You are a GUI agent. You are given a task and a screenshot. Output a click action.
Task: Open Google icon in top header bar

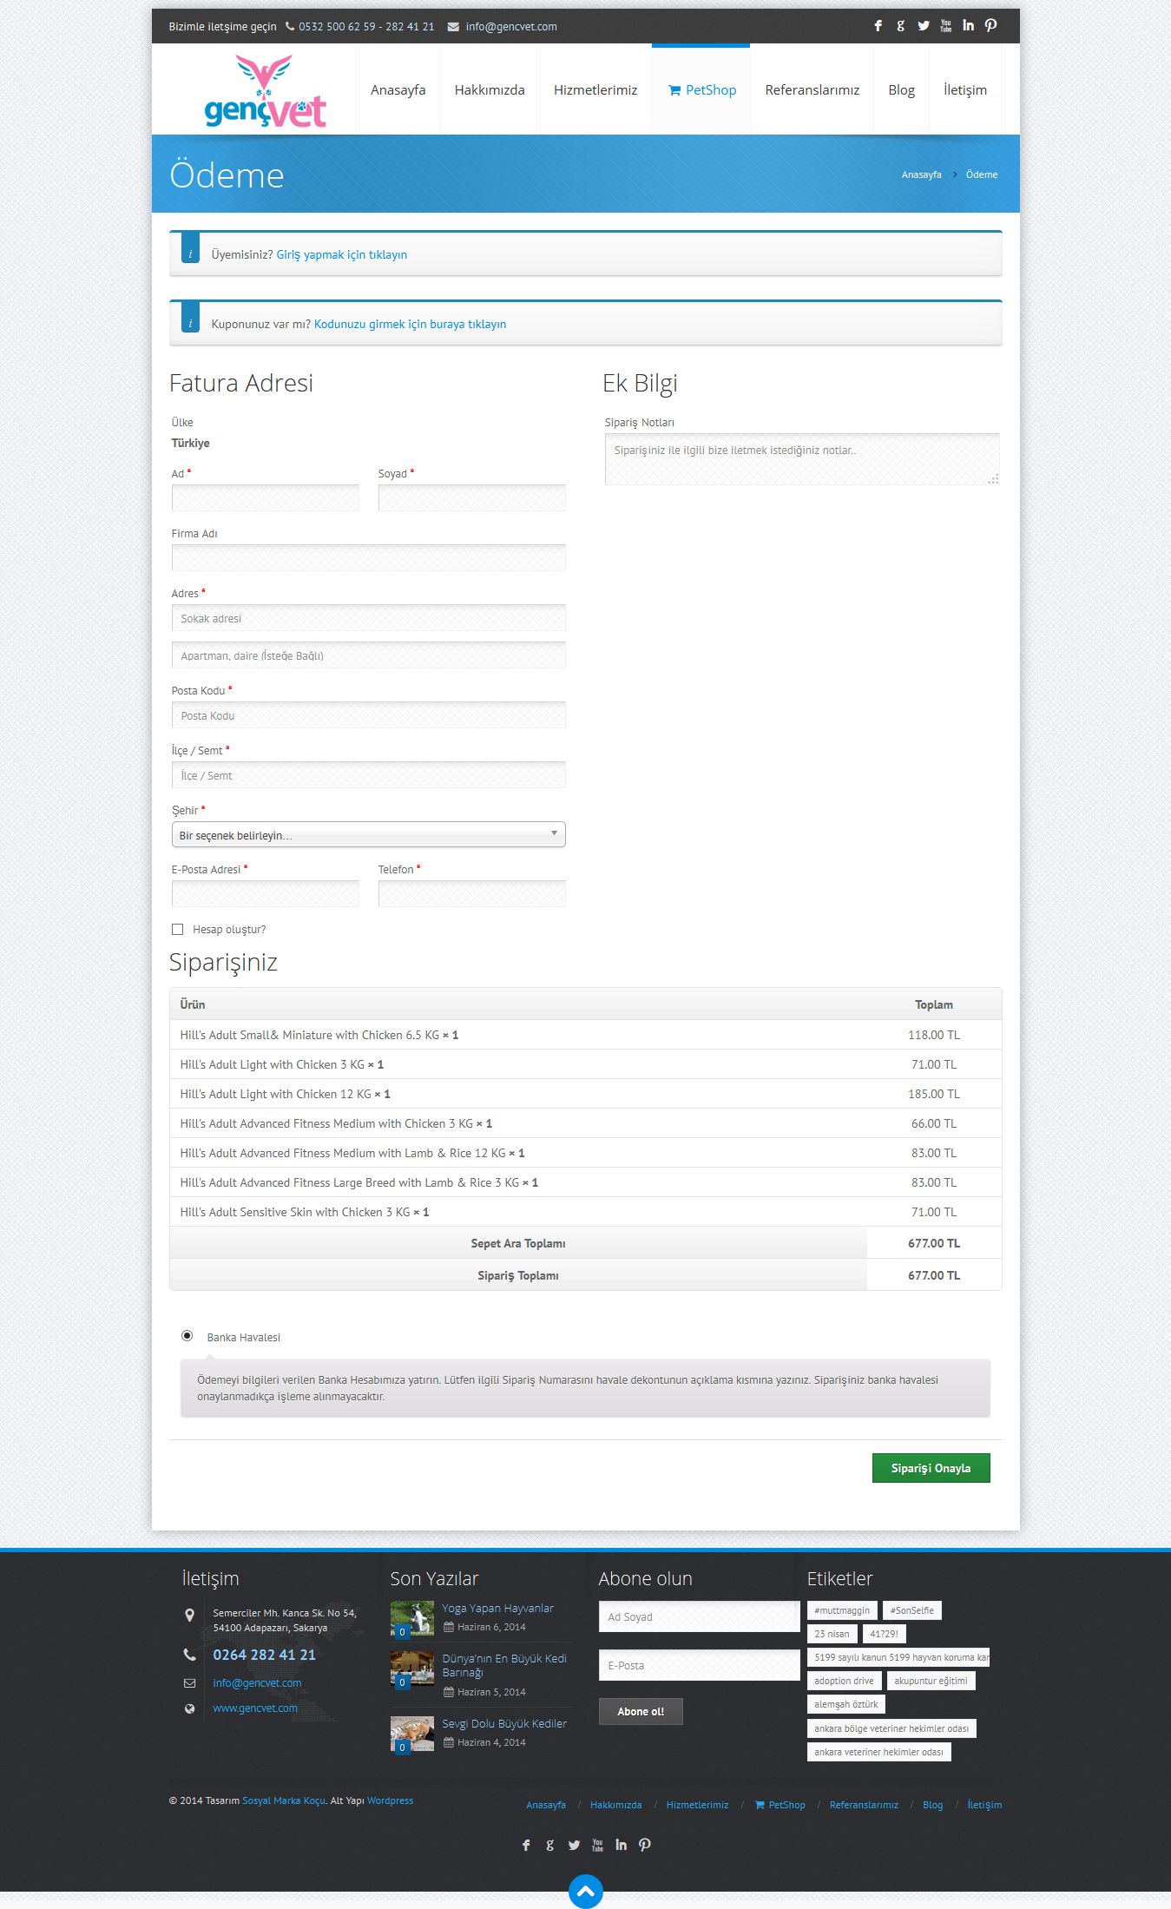point(900,26)
